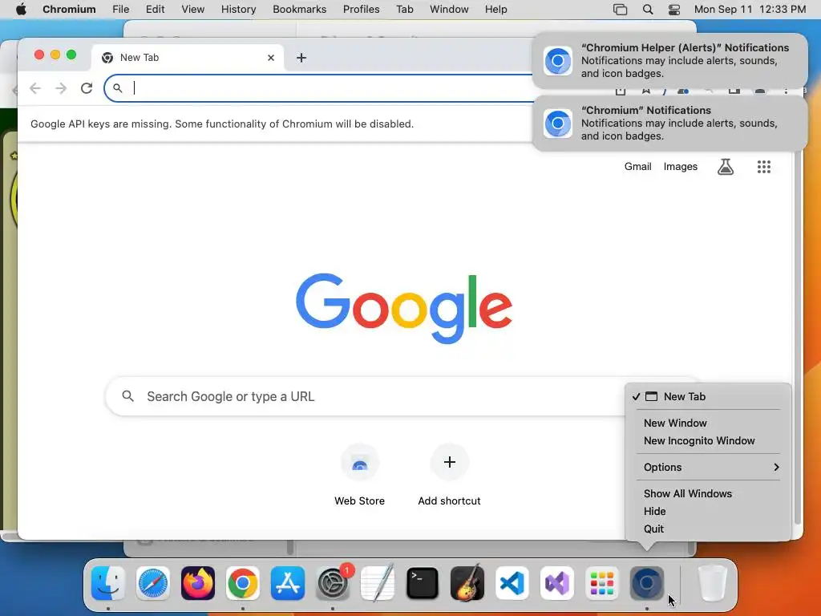The image size is (821, 616).
Task: Launch Terminal from the dock
Action: [x=423, y=582]
